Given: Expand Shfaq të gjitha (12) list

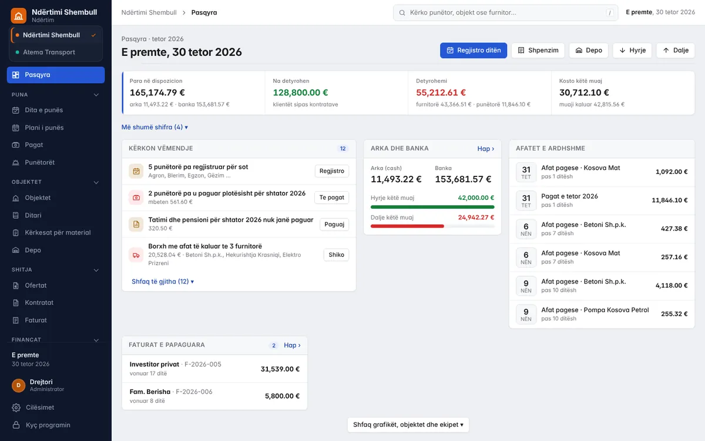Looking at the screenshot, I should [x=163, y=282].
